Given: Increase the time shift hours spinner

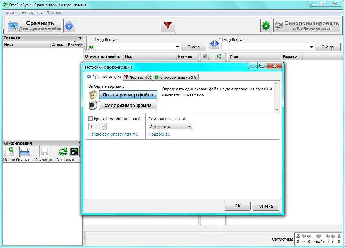Looking at the screenshot, I should click(104, 125).
